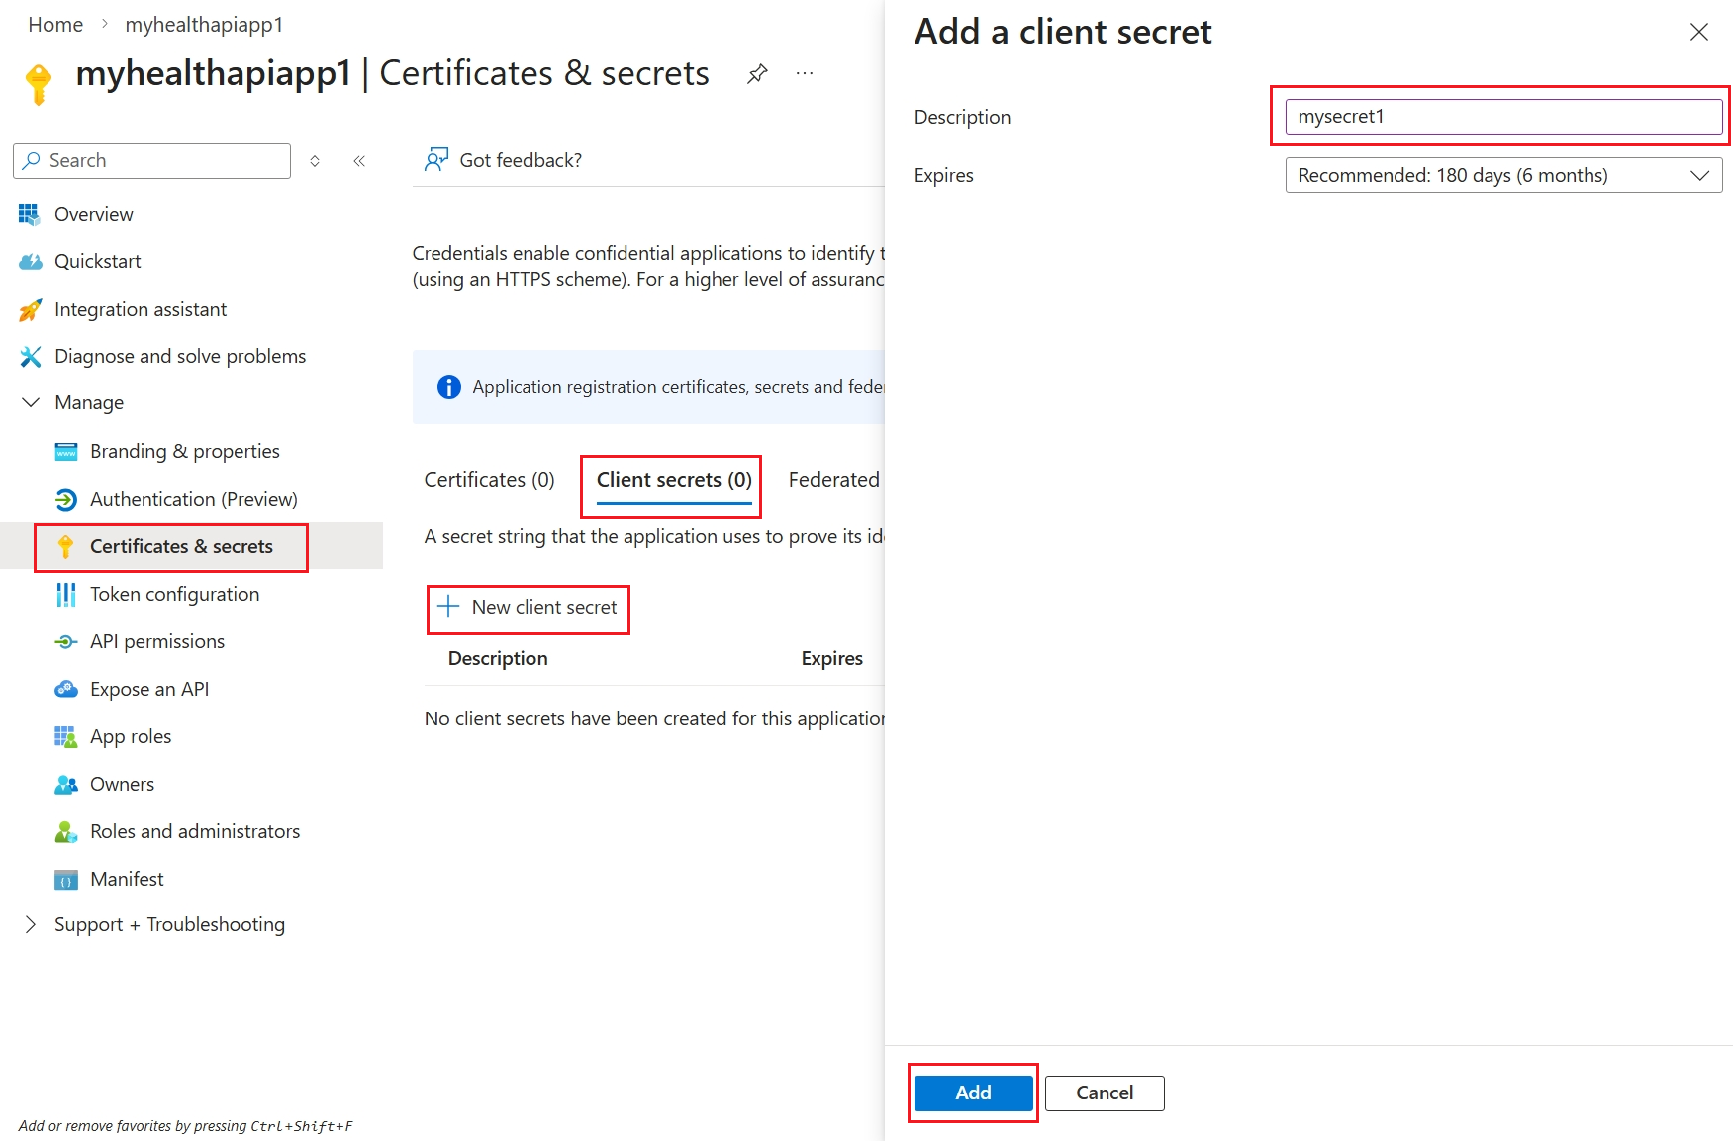The width and height of the screenshot is (1733, 1141).
Task: Open API permissions in sidebar
Action: [156, 641]
